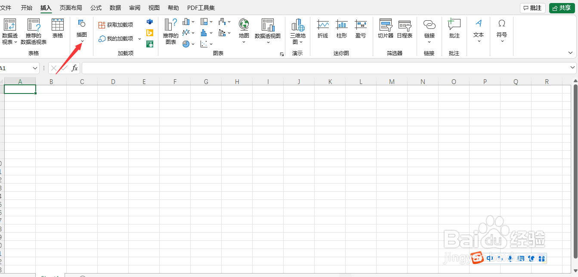Switch to the 帮助 help tab
Image resolution: width=578 pixels, height=277 pixels.
(173, 8)
